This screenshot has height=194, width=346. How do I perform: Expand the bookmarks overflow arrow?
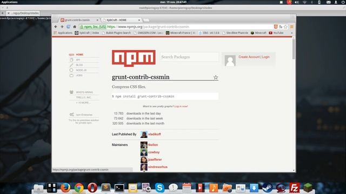292,33
